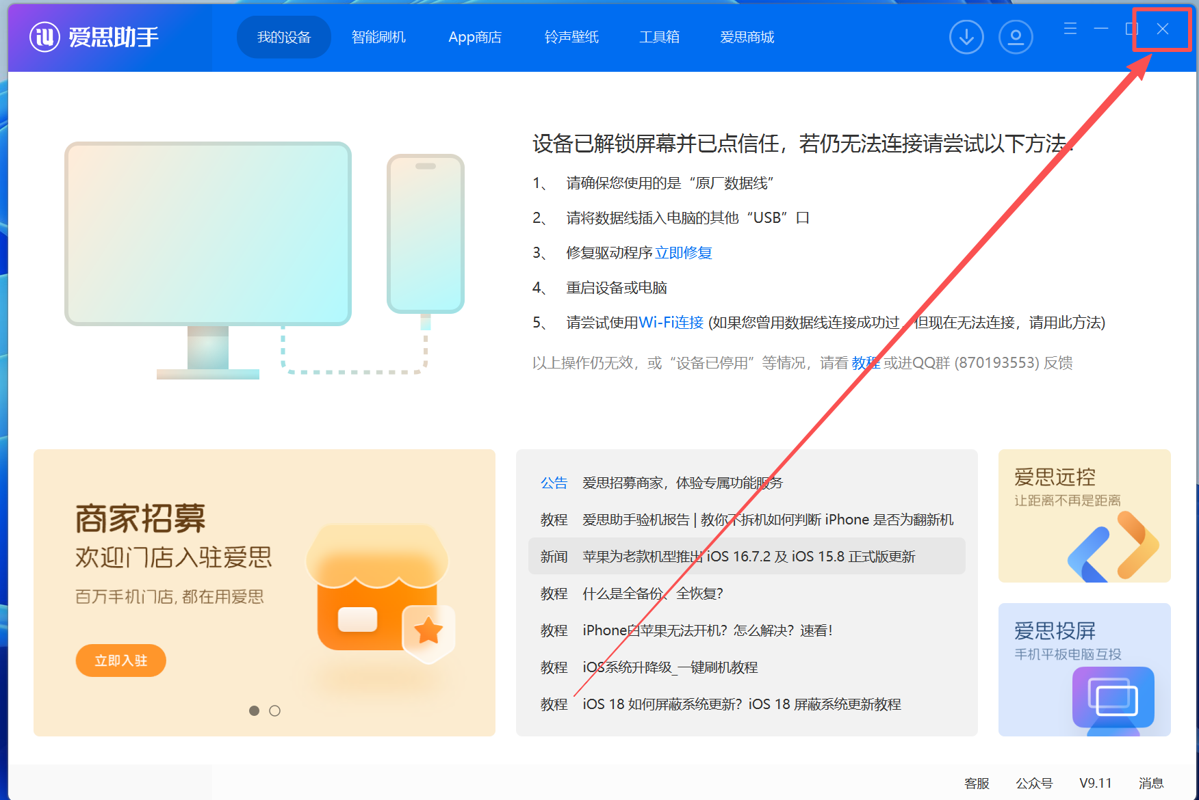Open the 工具箱 tab
This screenshot has width=1199, height=800.
(660, 37)
